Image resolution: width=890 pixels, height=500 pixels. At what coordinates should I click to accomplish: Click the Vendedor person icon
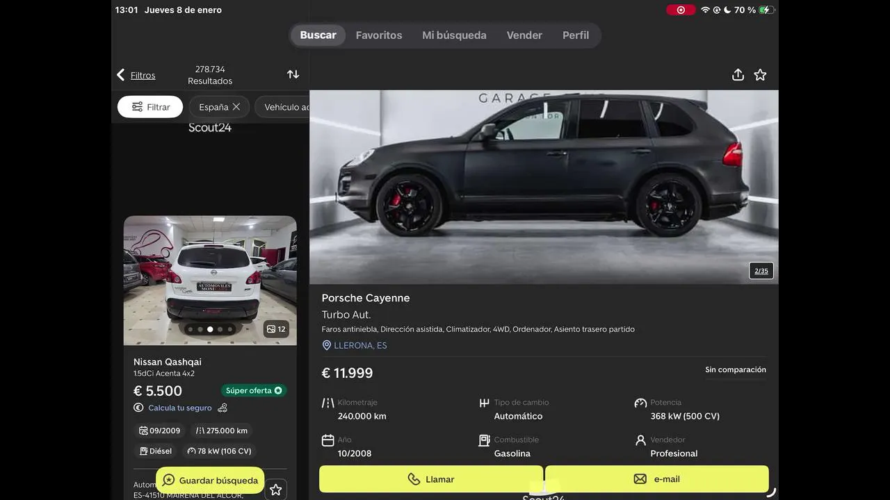pyautogui.click(x=640, y=440)
